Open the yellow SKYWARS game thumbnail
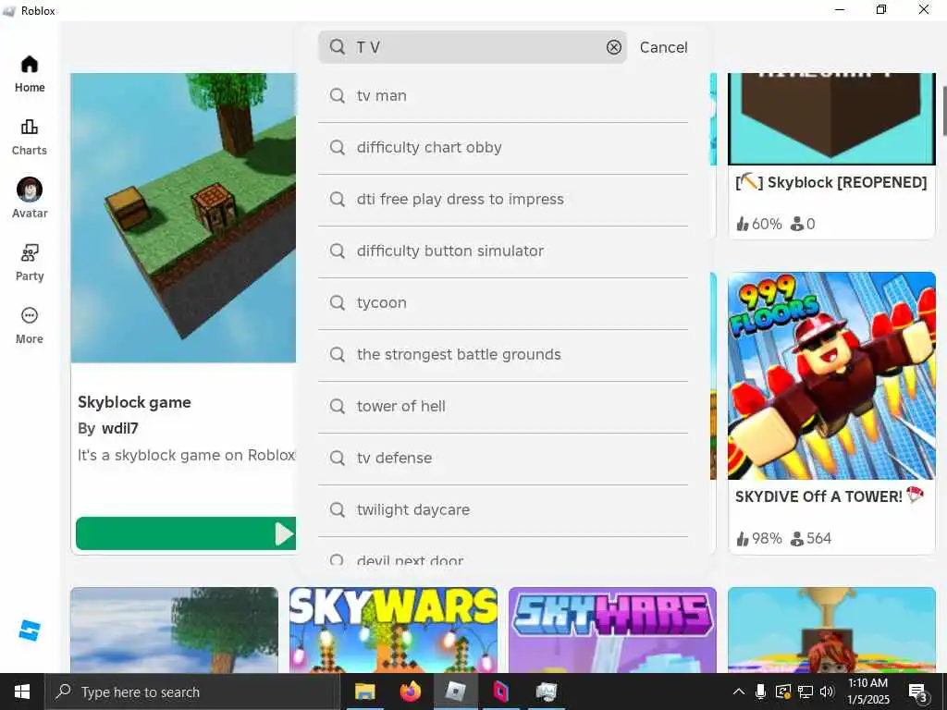This screenshot has width=947, height=710. click(393, 630)
